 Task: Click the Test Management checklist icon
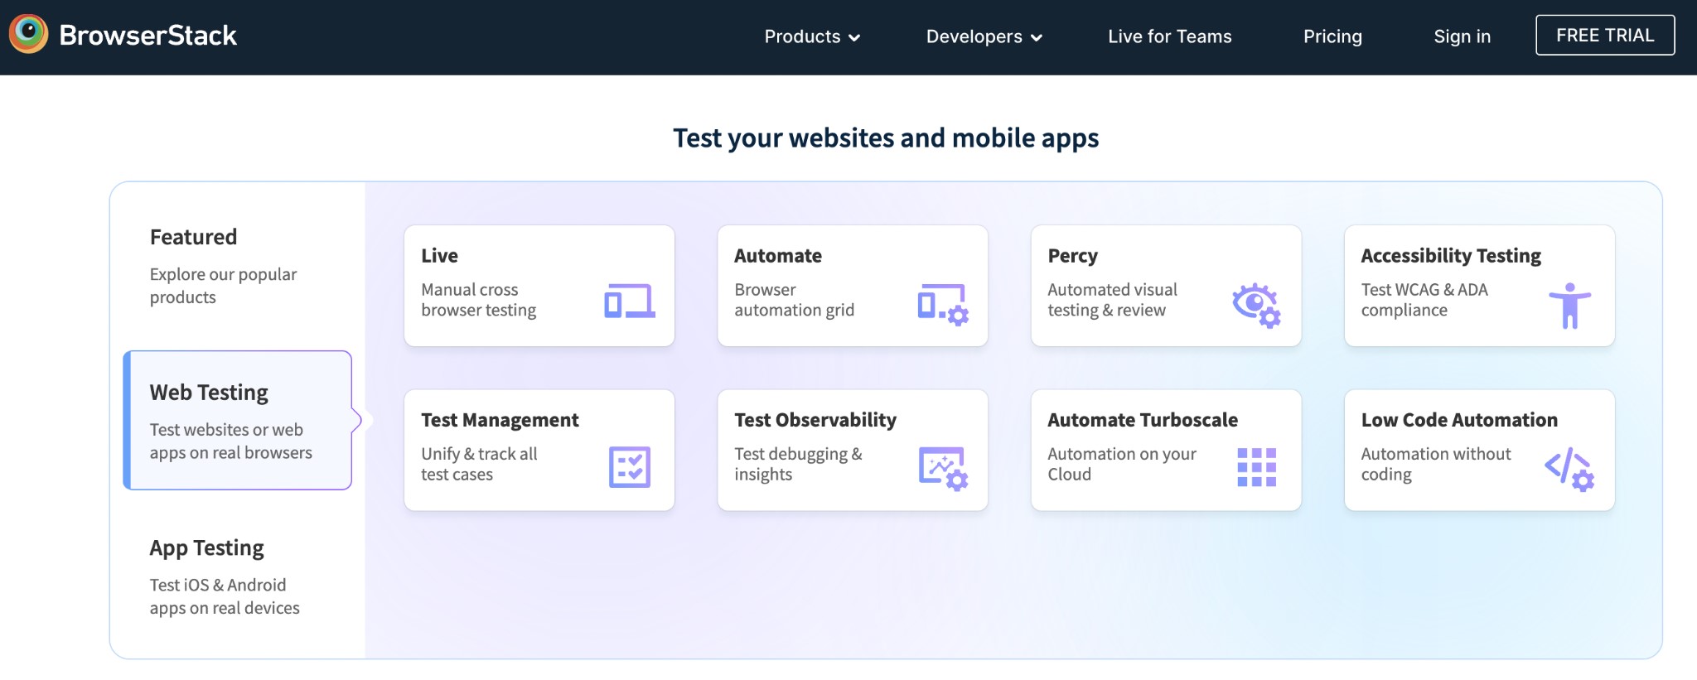(630, 467)
